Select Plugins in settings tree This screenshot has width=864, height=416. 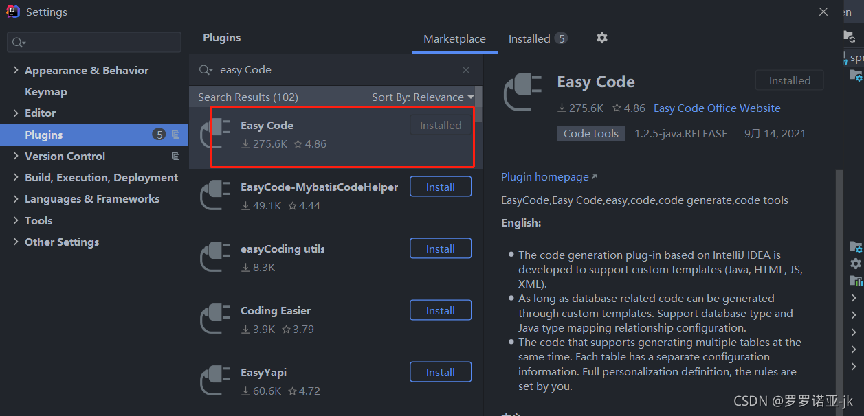pos(94,135)
